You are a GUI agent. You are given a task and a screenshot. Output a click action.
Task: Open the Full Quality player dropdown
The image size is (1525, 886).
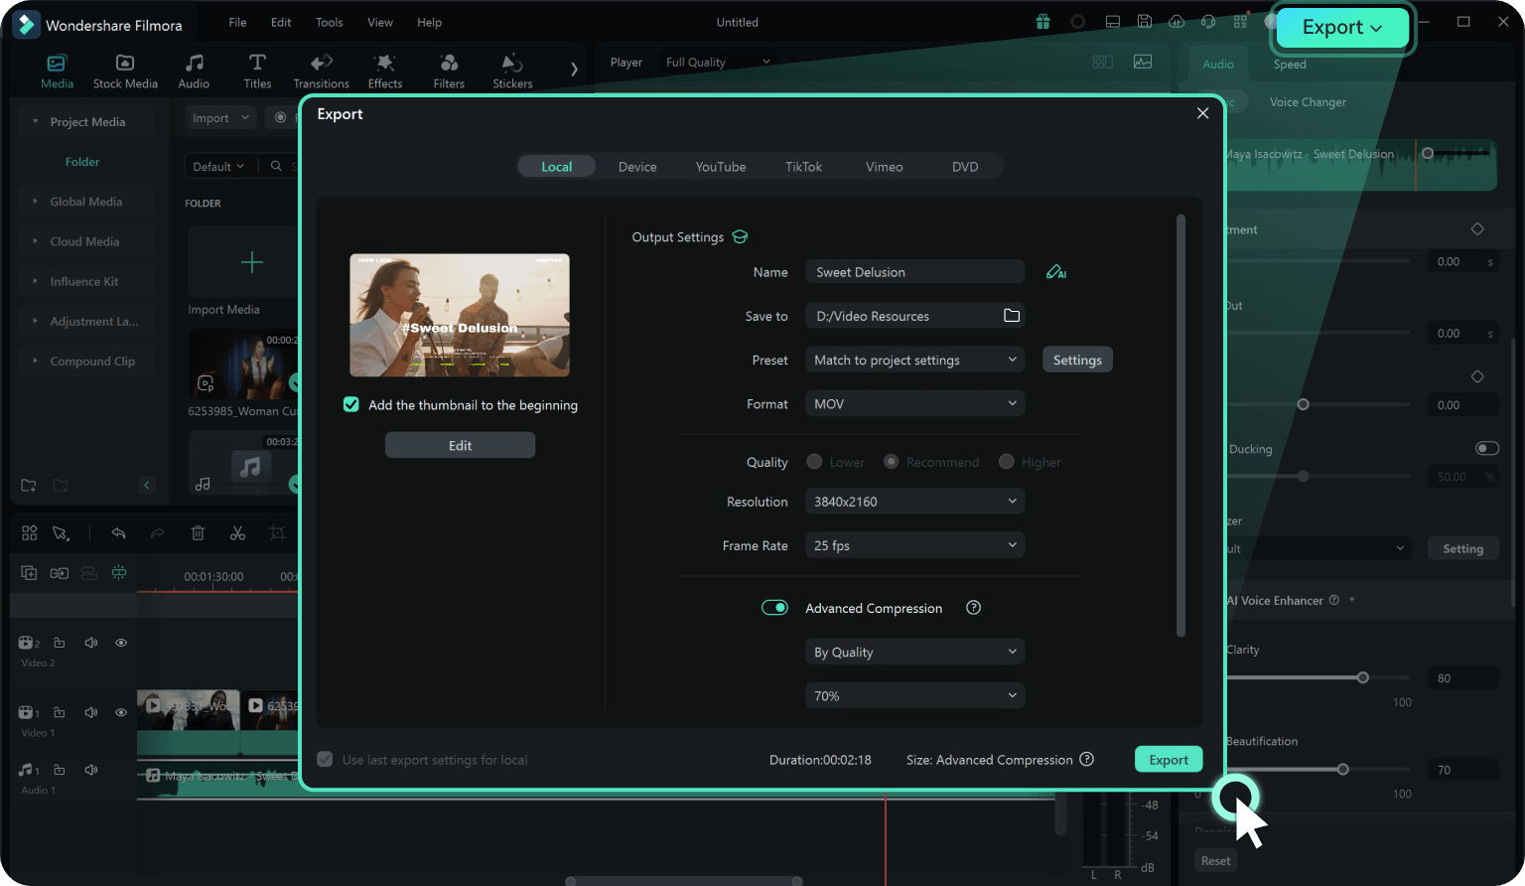tap(718, 62)
